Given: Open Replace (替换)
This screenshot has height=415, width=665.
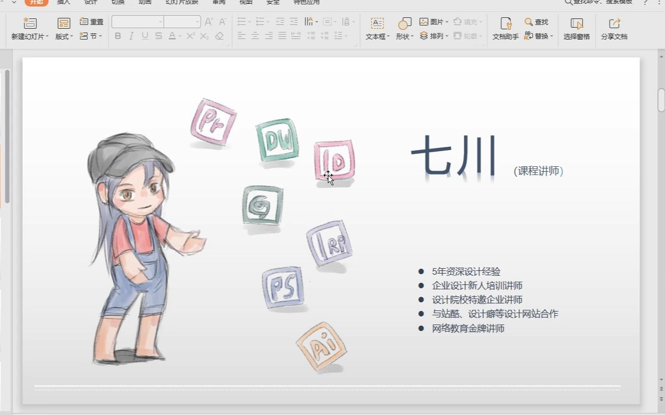Looking at the screenshot, I should [x=537, y=36].
